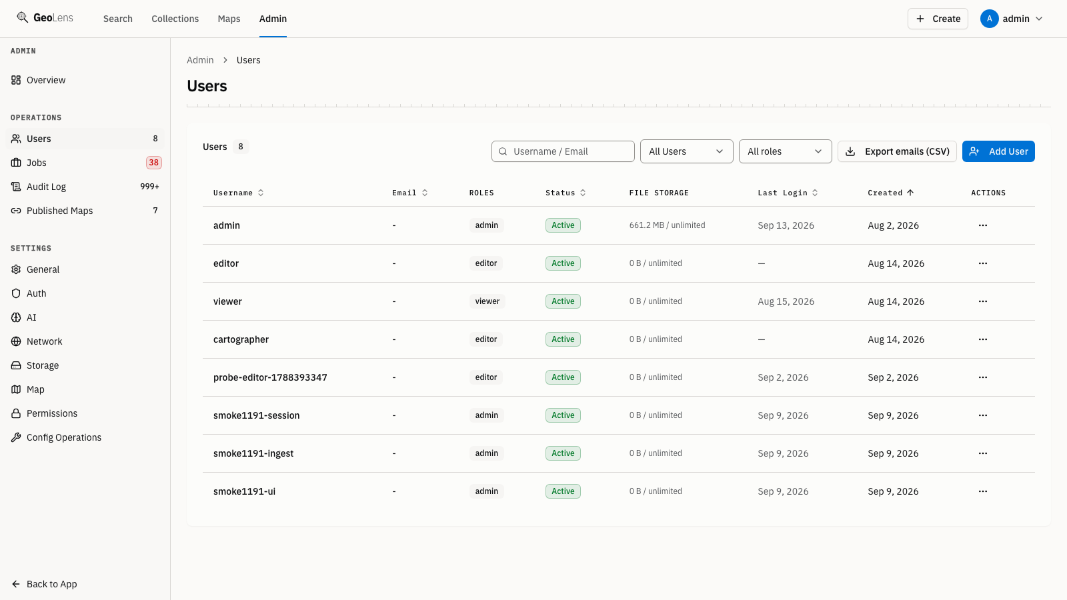Sort table by Status column
Screen dimensions: 1067x600
click(566, 193)
